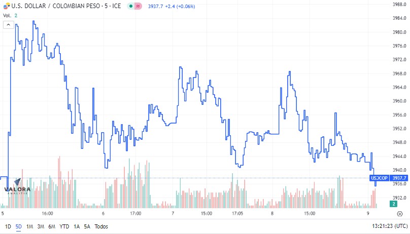The width and height of the screenshot is (410, 234).
Task: Open chart settings gear icon
Action: point(399,214)
